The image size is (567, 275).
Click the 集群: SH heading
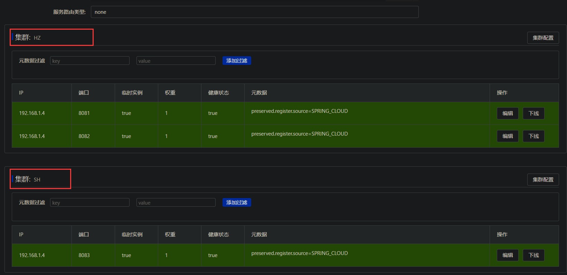pos(28,179)
